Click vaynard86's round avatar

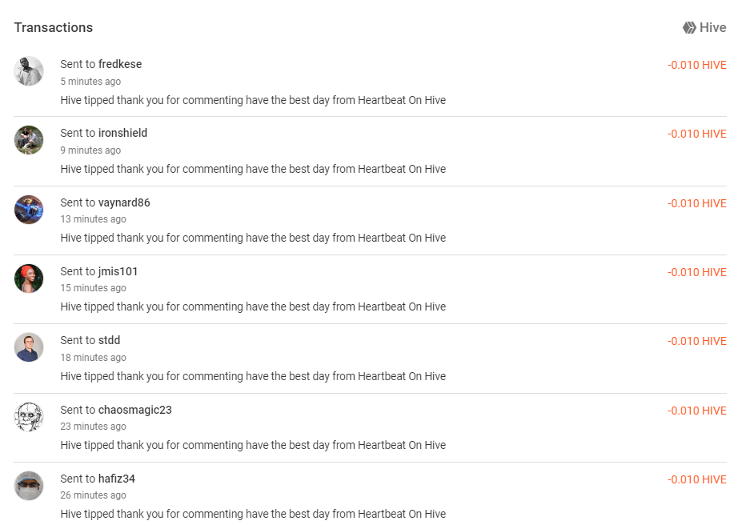pyautogui.click(x=29, y=210)
